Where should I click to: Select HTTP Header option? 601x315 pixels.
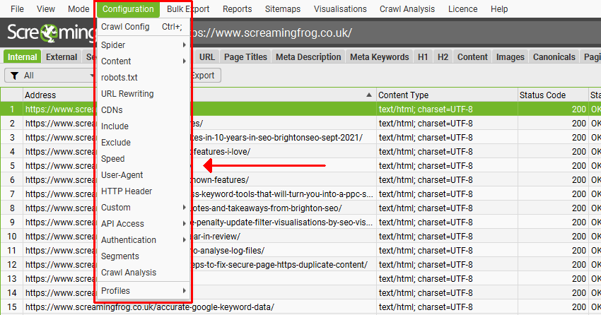[x=144, y=191]
